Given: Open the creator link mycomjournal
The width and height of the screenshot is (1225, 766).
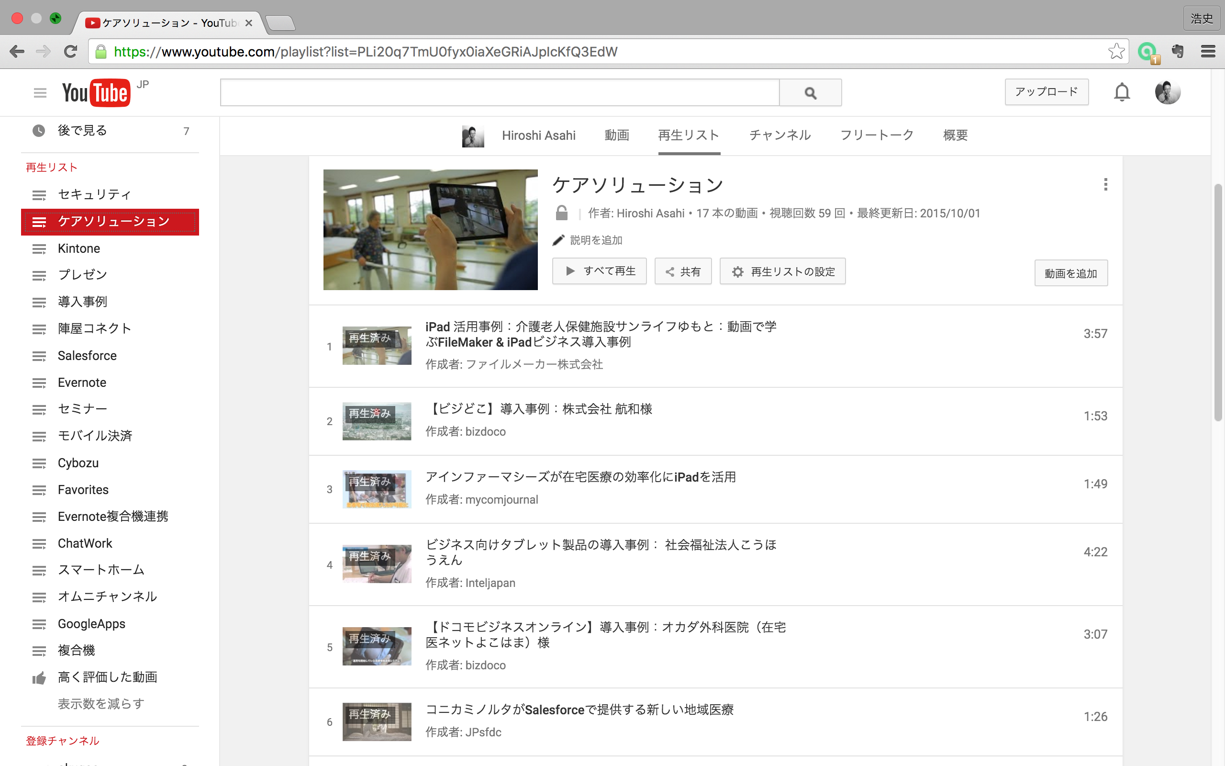Looking at the screenshot, I should point(501,499).
